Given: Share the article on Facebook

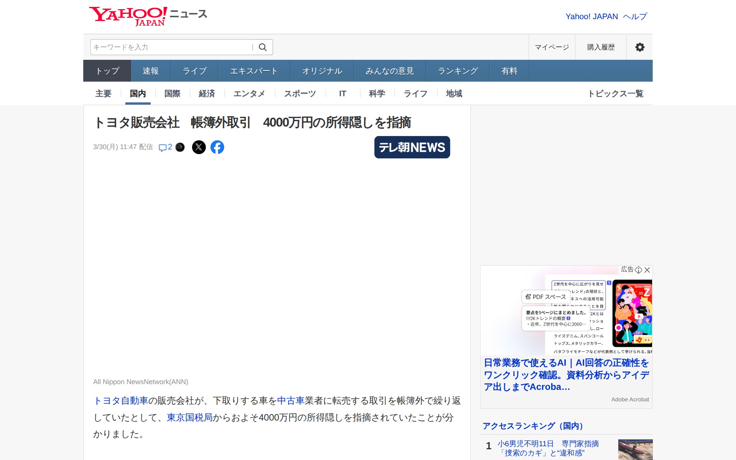Looking at the screenshot, I should point(217,147).
